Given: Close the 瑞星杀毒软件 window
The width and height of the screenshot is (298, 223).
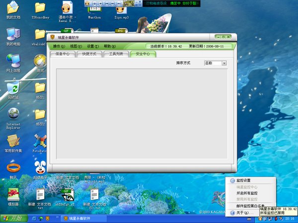Looking at the screenshot, I should click(x=228, y=37).
